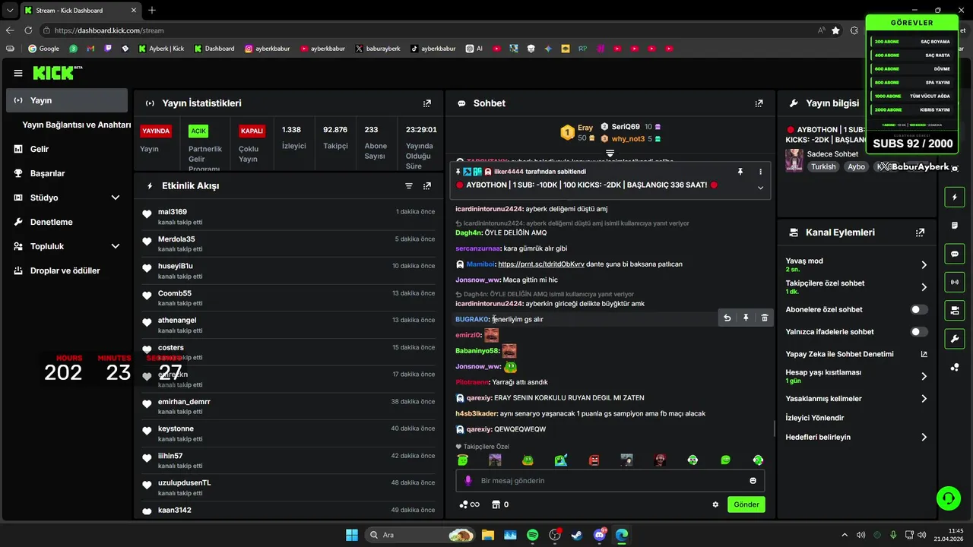Toggle Abonelere özel sohbet switch
This screenshot has width=973, height=547.
click(x=920, y=310)
